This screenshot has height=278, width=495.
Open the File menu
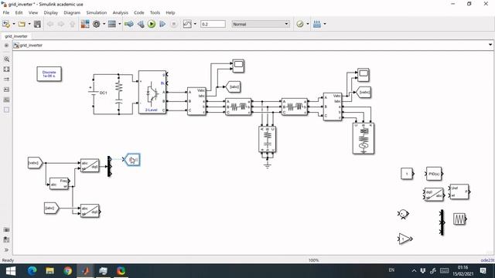pyautogui.click(x=6, y=12)
